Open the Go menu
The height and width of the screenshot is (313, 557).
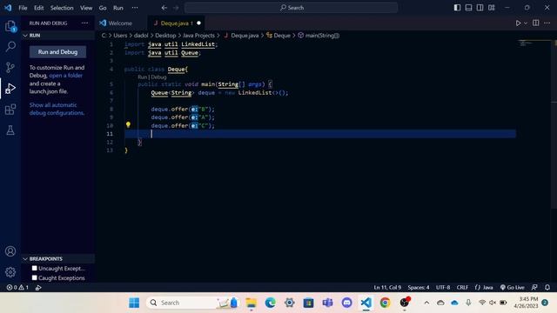(x=103, y=8)
